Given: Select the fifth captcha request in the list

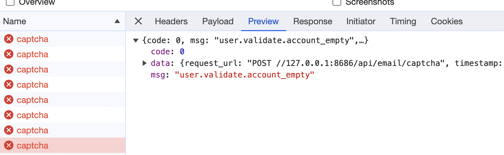Looking at the screenshot, I should (63, 100).
